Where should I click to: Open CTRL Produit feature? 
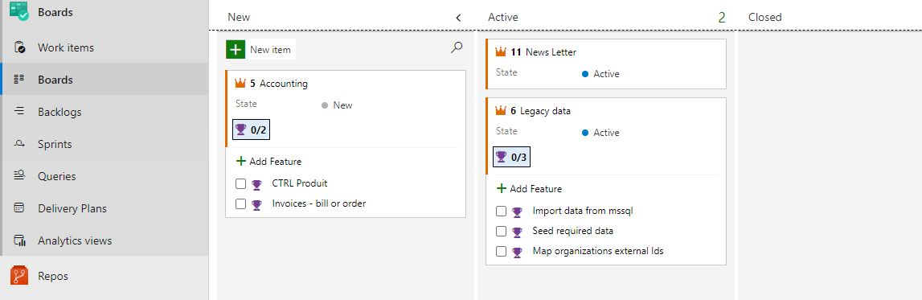click(300, 183)
